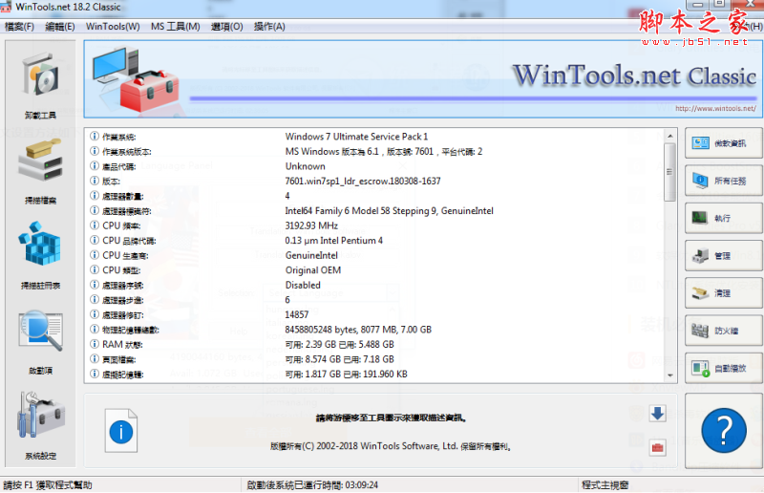Viewport: 764px width, 493px height.
Task: Open the 編輯(E) menu
Action: pos(60,27)
